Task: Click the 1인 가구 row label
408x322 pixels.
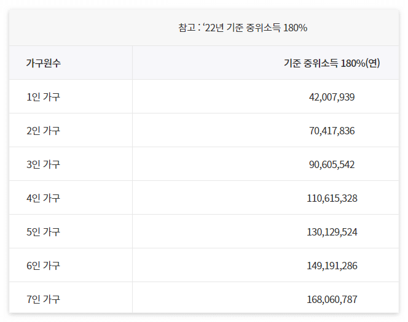Action: click(43, 97)
